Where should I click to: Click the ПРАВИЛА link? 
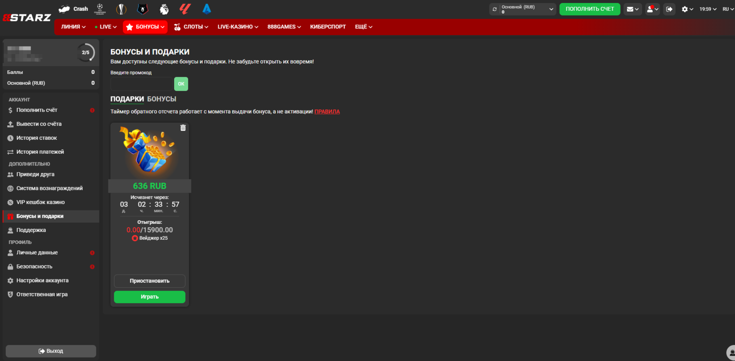tap(327, 112)
